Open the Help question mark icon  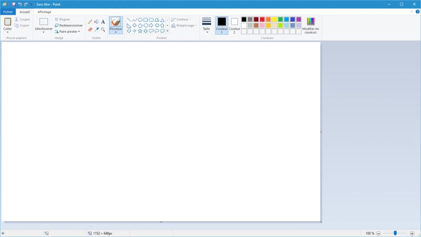click(417, 12)
